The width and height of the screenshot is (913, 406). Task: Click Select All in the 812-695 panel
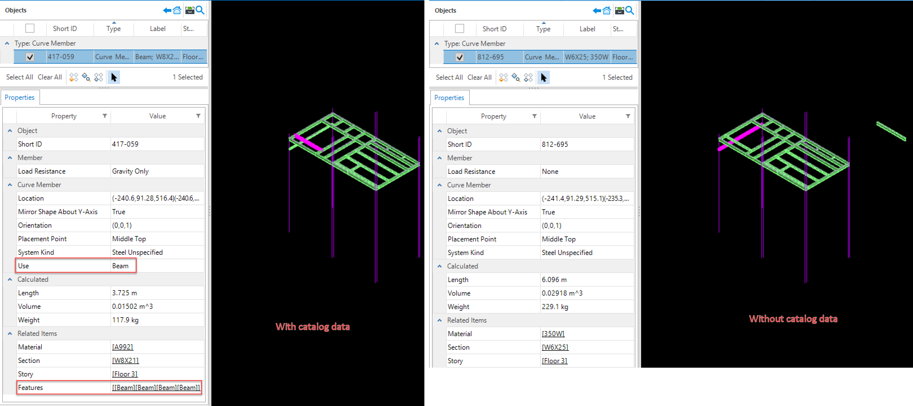pyautogui.click(x=449, y=77)
